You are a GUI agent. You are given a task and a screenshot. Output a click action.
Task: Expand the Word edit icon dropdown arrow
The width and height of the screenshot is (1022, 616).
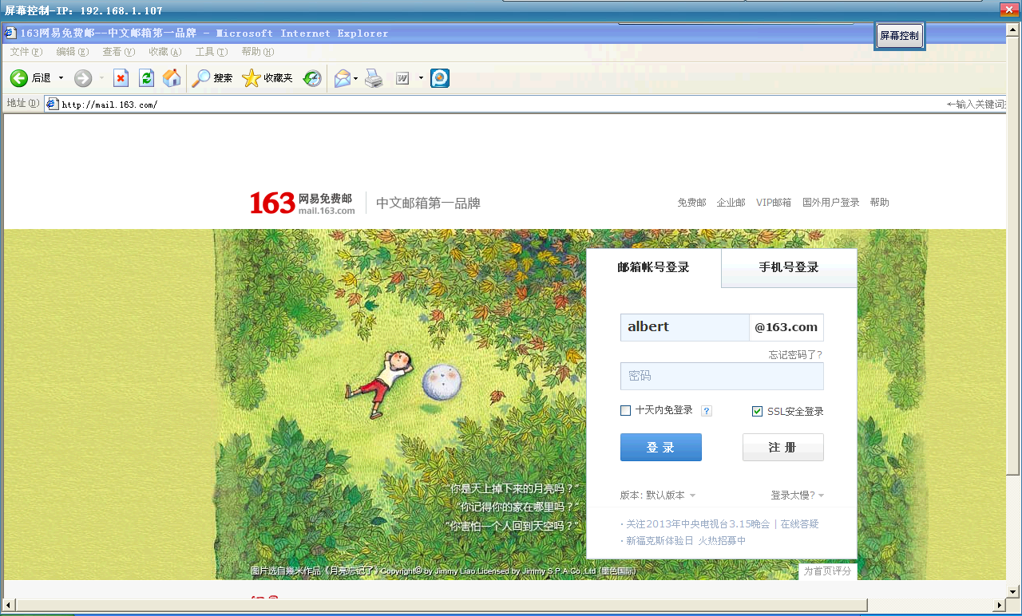421,78
